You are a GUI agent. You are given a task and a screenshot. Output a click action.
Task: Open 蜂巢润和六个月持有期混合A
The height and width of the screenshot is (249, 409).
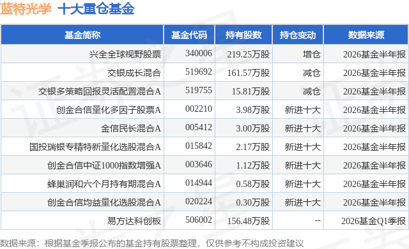point(104,184)
